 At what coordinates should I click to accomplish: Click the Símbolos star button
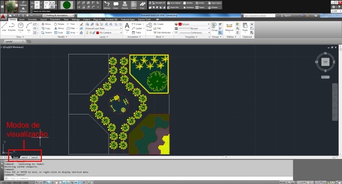click(189, 8)
